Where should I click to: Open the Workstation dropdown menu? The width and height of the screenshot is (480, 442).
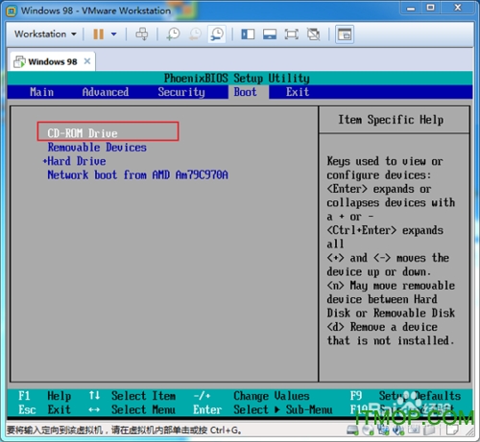click(45, 35)
